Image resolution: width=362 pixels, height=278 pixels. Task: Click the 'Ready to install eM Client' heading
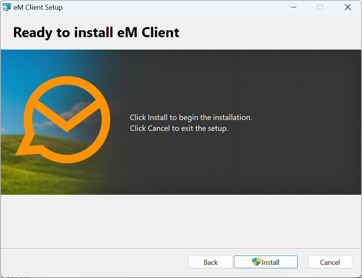coord(96,32)
